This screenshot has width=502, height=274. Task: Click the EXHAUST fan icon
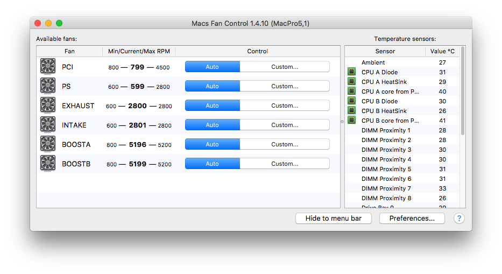click(x=48, y=105)
